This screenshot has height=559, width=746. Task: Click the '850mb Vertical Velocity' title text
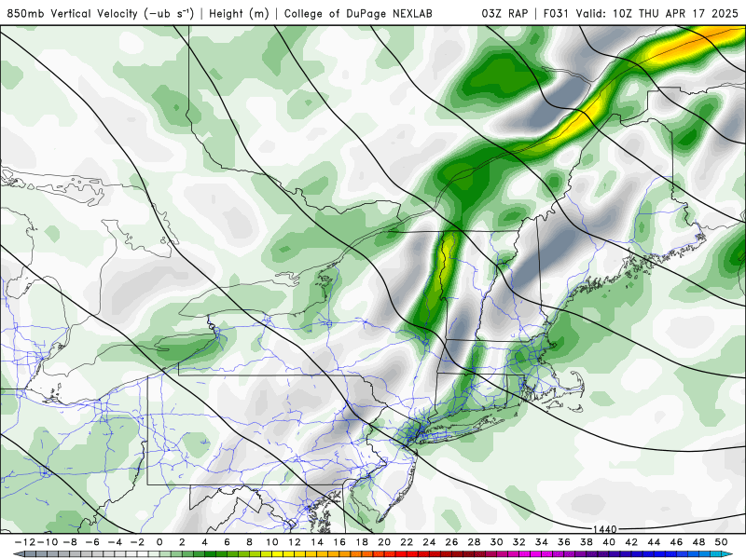pyautogui.click(x=73, y=13)
